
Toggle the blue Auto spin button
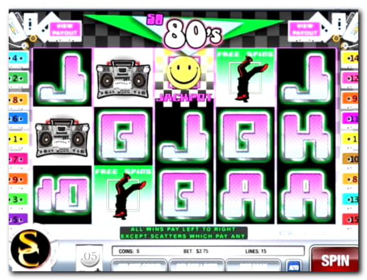tap(294, 266)
